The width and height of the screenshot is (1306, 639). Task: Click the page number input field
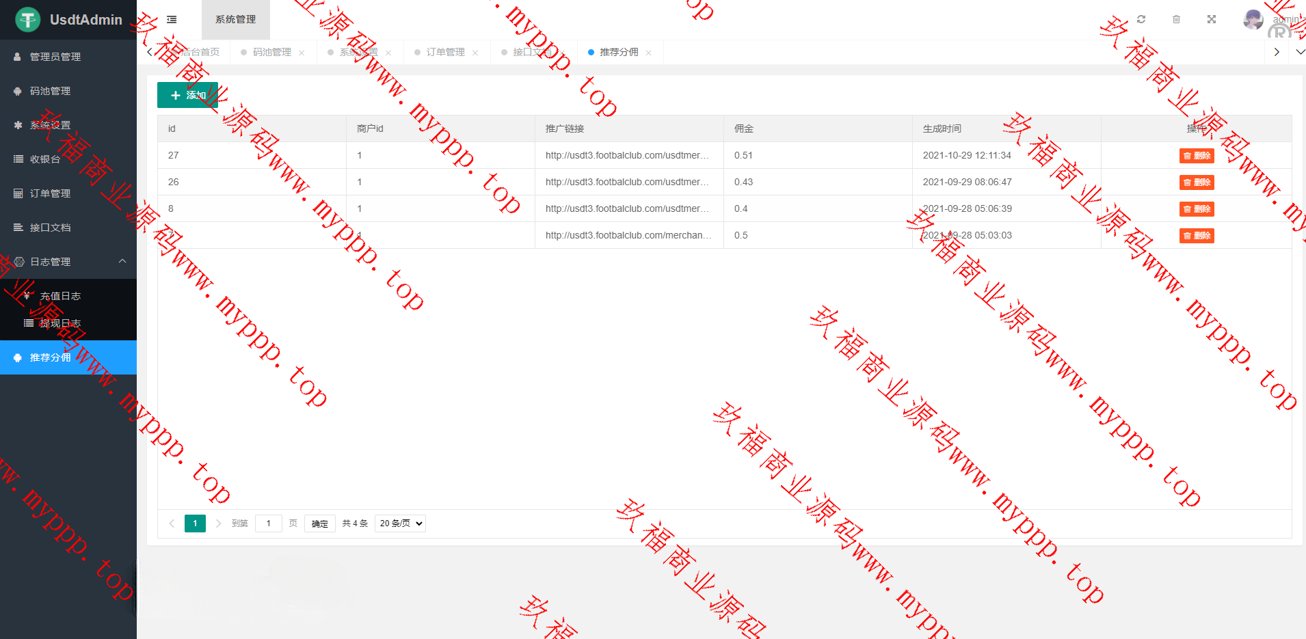pos(269,524)
